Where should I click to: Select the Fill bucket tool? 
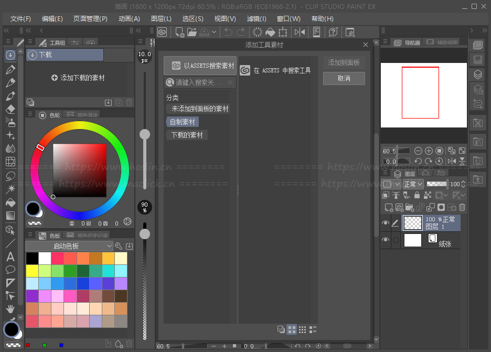tap(10, 202)
